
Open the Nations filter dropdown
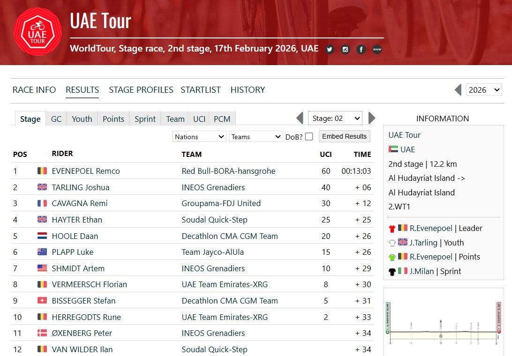(x=199, y=136)
